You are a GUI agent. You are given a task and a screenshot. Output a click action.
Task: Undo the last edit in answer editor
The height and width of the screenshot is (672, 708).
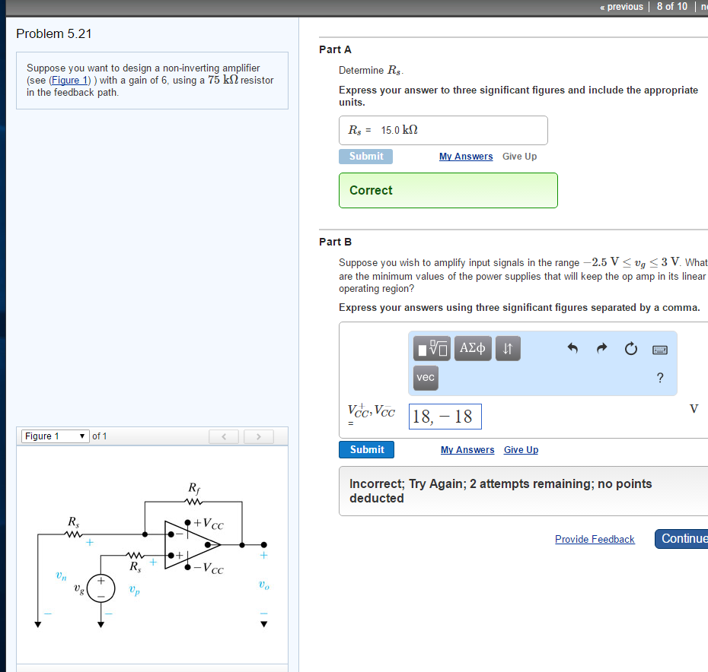573,349
